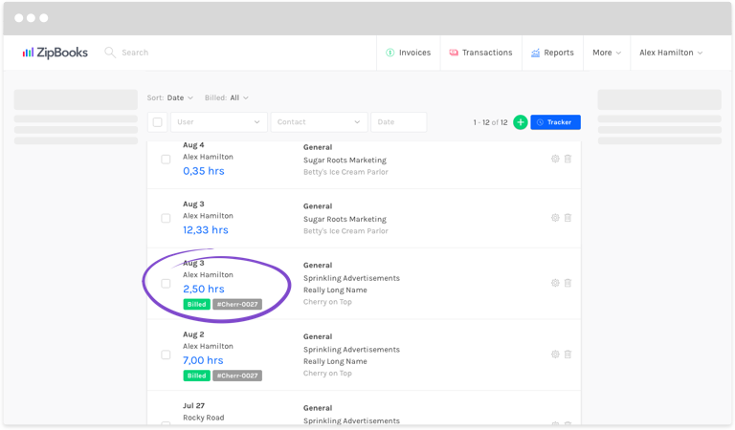
Task: Click Sugar Roots Marketing in 12,33 hrs entry
Action: pyautogui.click(x=345, y=219)
